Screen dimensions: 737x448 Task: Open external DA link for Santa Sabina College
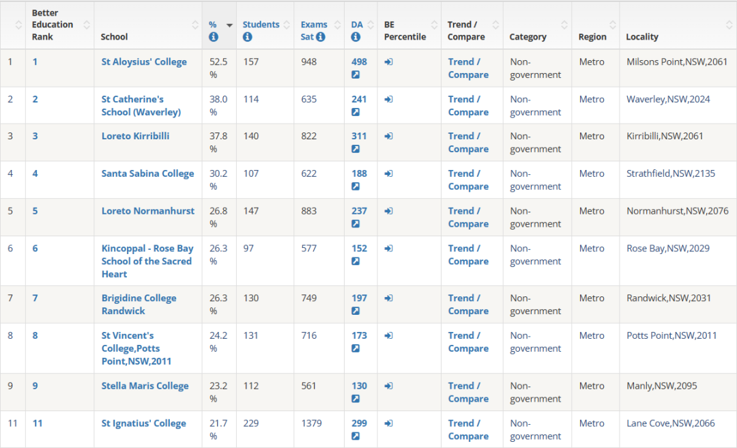click(x=356, y=186)
